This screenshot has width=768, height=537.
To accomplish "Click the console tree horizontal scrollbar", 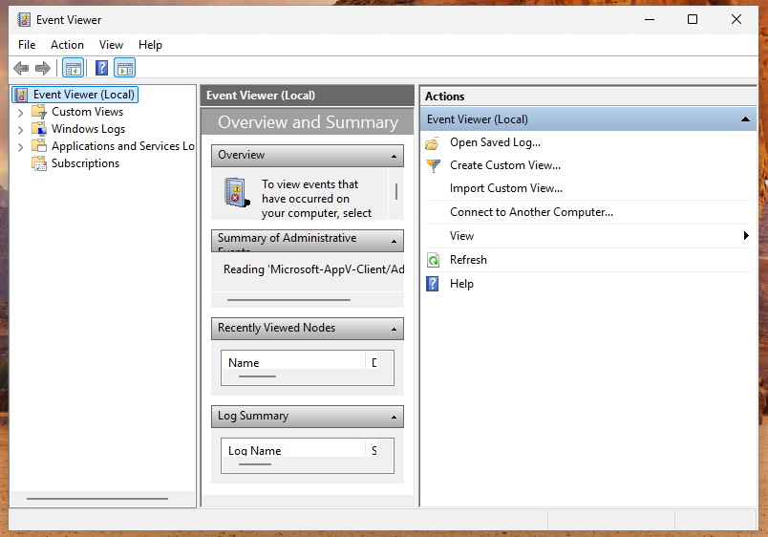I will tap(97, 498).
